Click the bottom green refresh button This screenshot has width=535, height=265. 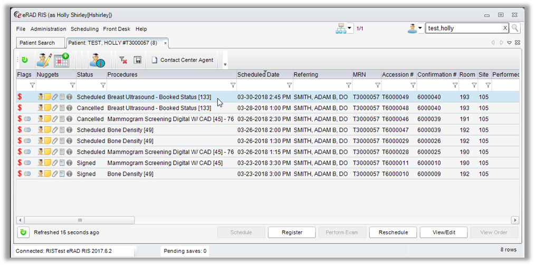click(x=23, y=233)
